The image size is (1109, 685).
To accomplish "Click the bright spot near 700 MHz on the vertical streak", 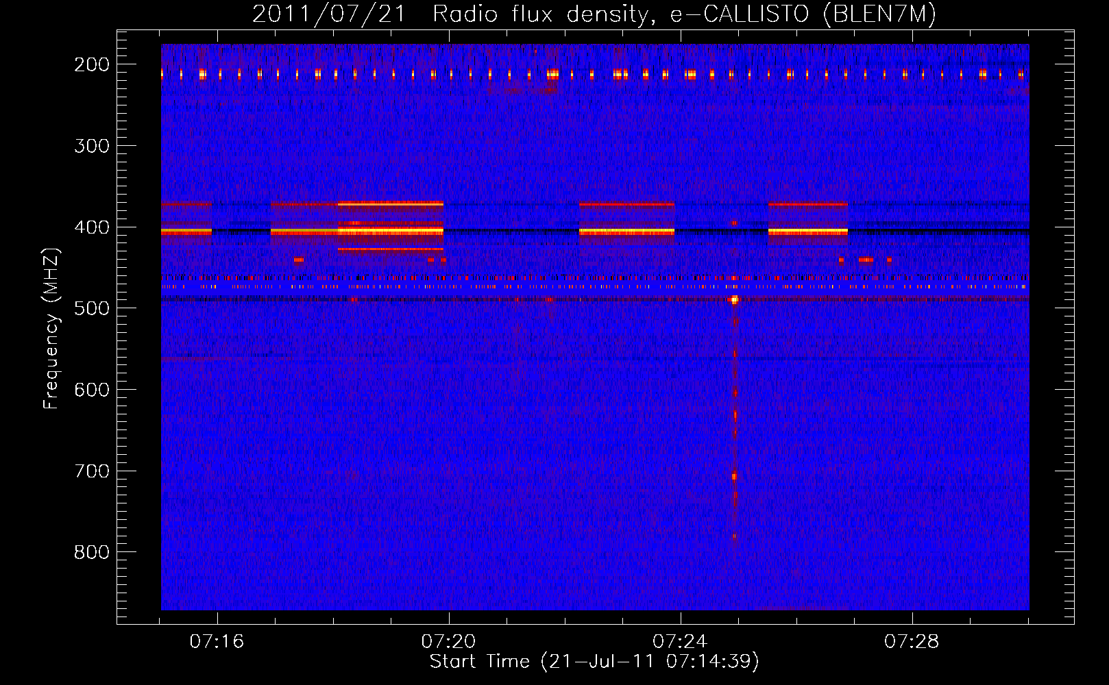I will pyautogui.click(x=734, y=476).
